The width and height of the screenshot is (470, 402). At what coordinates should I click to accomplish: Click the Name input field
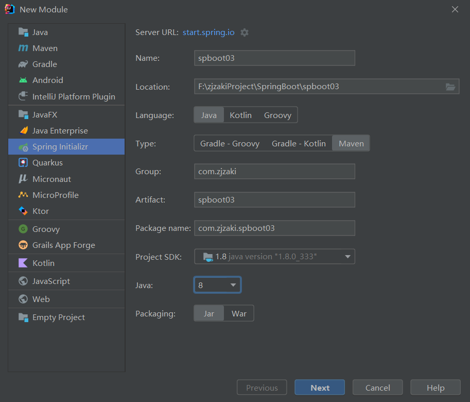pyautogui.click(x=274, y=58)
